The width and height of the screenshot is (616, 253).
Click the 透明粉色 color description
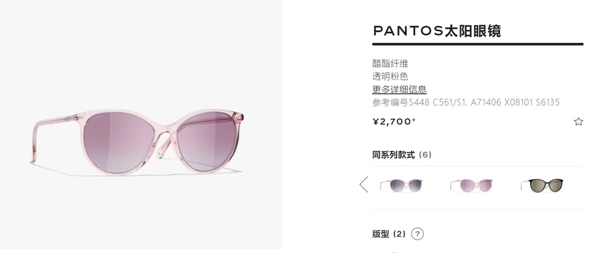click(390, 76)
